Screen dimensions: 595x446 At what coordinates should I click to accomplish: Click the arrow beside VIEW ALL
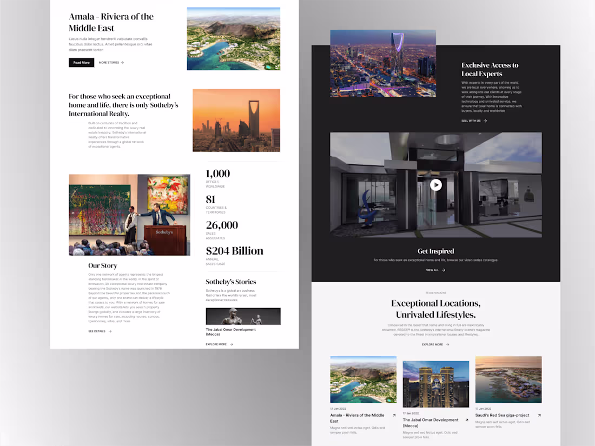click(443, 270)
